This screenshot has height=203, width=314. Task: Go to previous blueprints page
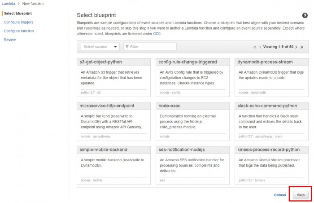(260, 47)
